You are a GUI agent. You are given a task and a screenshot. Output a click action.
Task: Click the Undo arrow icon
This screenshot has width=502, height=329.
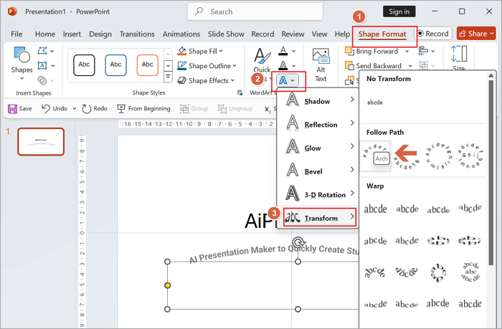point(47,108)
